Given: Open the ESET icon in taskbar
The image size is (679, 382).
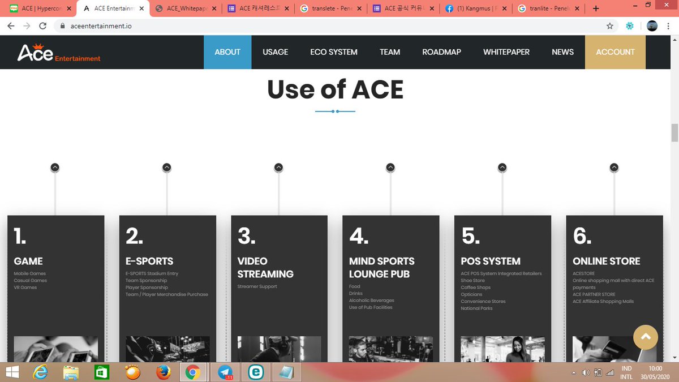Looking at the screenshot, I should click(256, 372).
